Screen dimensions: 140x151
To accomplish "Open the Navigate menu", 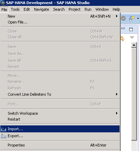I will (42, 9).
